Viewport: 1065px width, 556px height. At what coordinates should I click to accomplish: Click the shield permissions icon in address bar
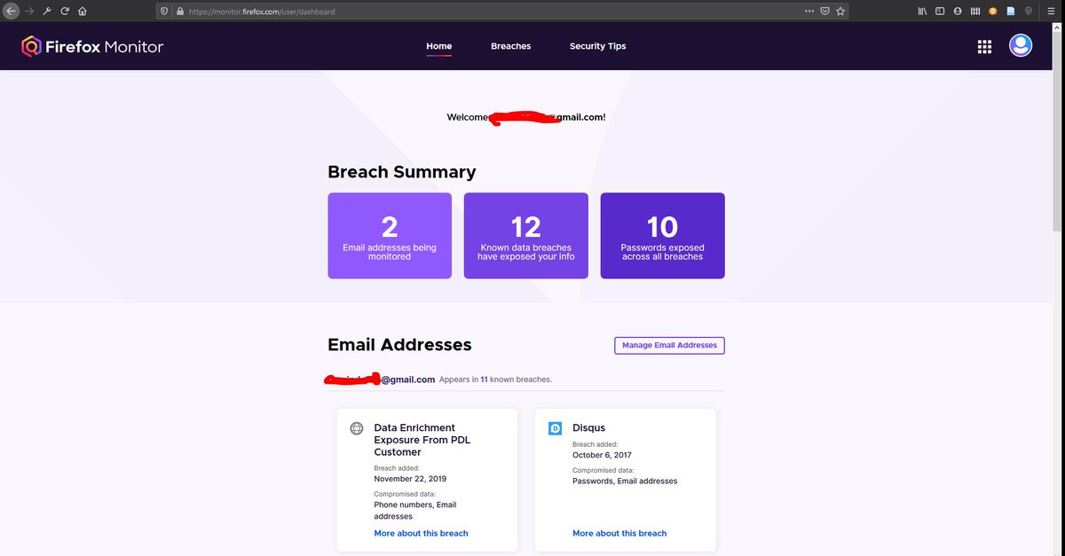pyautogui.click(x=162, y=12)
